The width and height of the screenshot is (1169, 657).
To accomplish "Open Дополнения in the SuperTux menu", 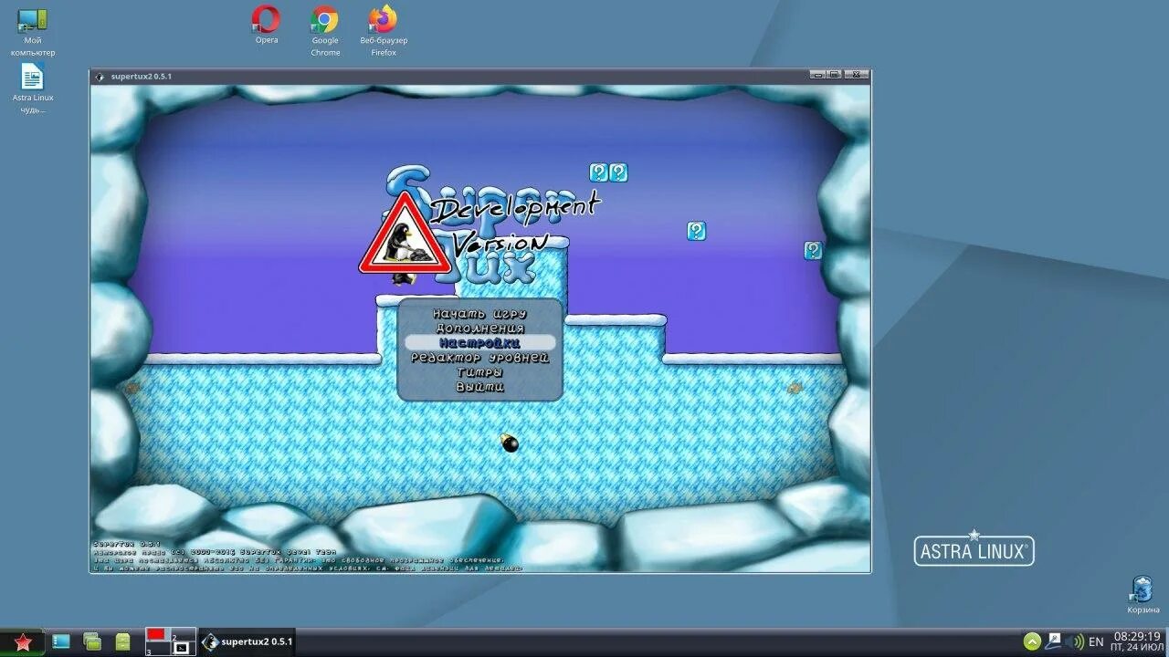I will [479, 328].
